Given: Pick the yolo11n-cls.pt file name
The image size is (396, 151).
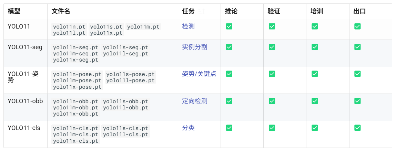Looking at the screenshot, I should [x=75, y=129].
